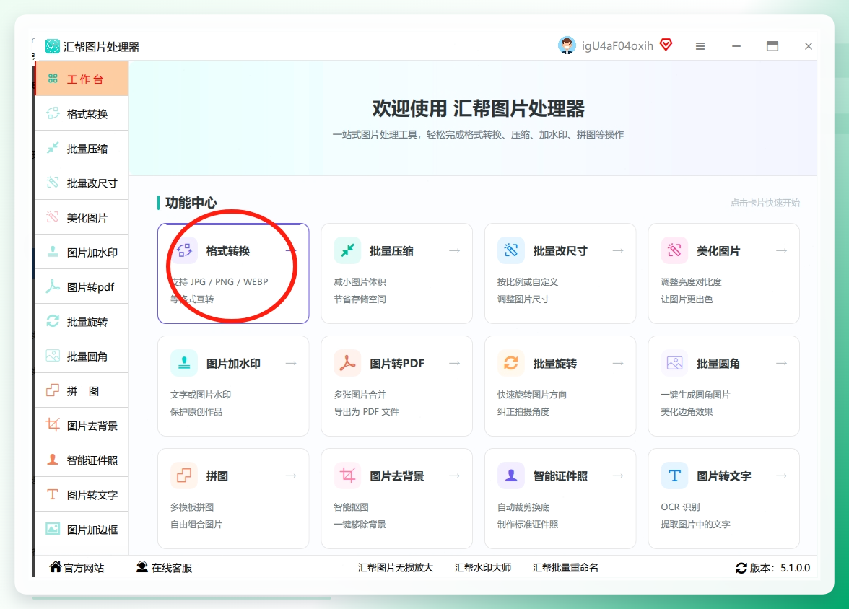This screenshot has width=849, height=609.
Task: Click the arrow on the 批量压缩 card
Action: [455, 250]
